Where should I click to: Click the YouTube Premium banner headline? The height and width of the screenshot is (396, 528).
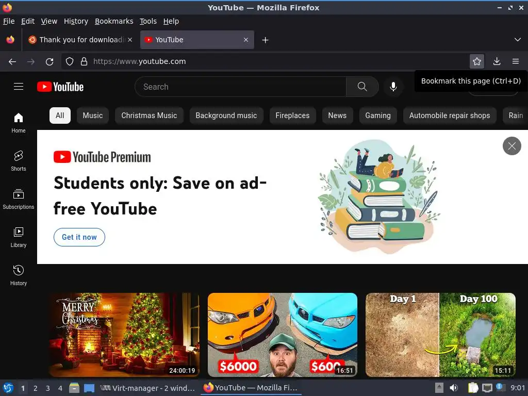(x=160, y=196)
